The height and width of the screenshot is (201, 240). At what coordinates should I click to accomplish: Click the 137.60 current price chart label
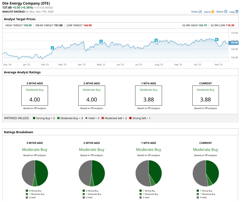pyautogui.click(x=234, y=43)
